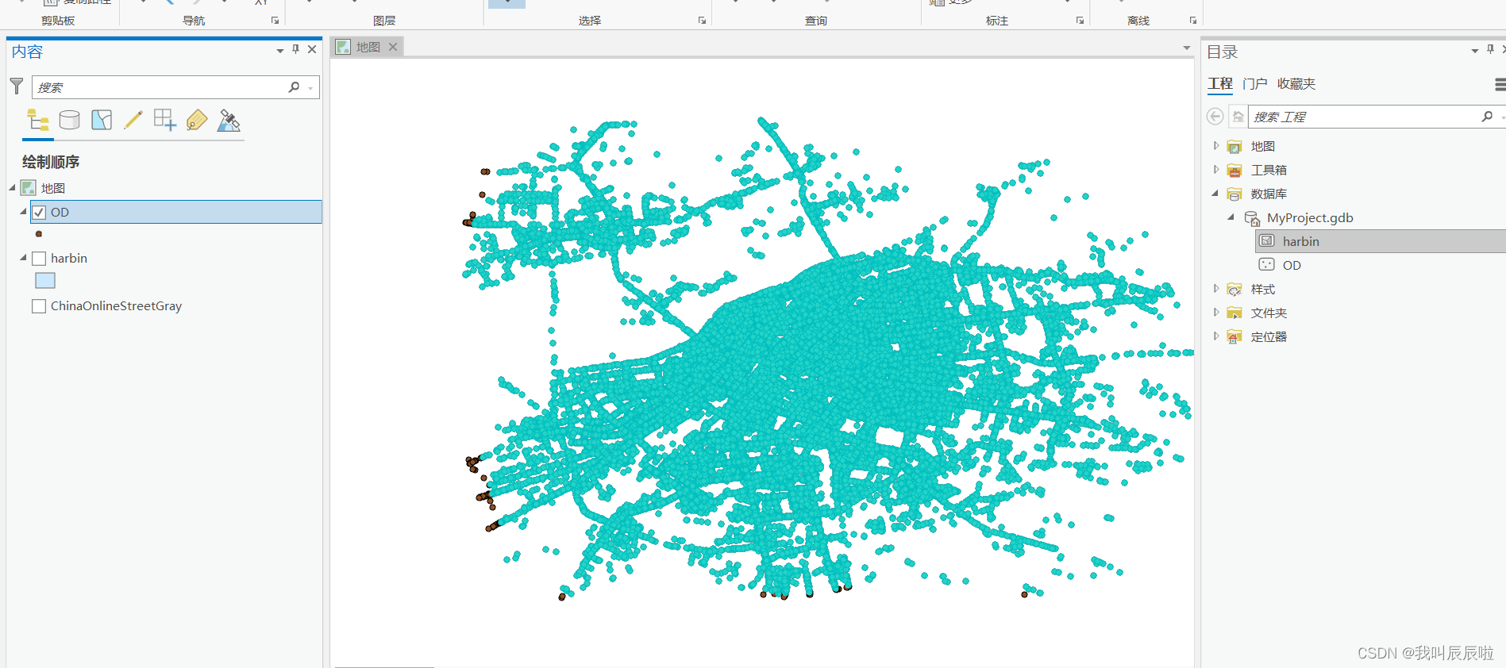Screen dimensions: 1506x668
Task: Click the OD brown point symbol
Action: coord(39,234)
